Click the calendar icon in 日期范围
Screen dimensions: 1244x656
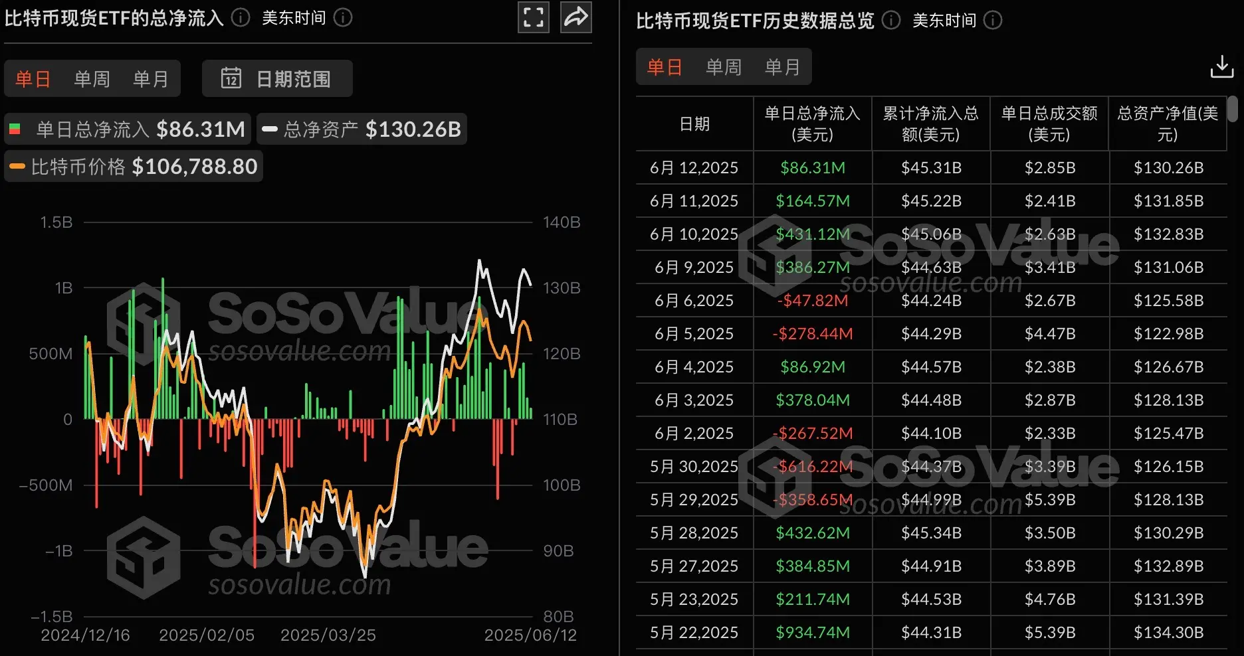(231, 78)
